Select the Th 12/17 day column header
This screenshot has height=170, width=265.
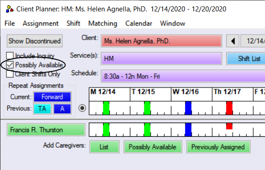tap(233, 94)
